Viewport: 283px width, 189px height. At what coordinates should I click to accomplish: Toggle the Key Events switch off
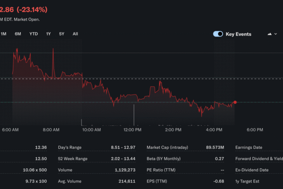coord(218,34)
